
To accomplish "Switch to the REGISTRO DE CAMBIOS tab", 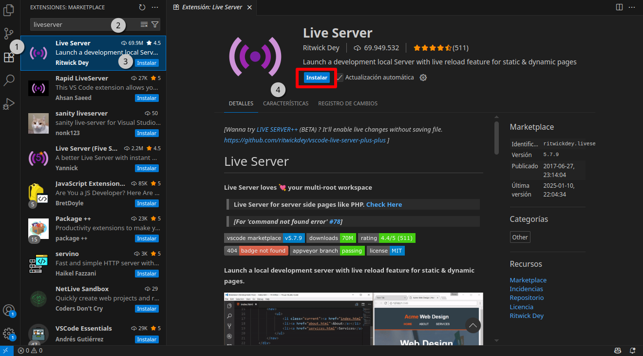I will pyautogui.click(x=348, y=103).
